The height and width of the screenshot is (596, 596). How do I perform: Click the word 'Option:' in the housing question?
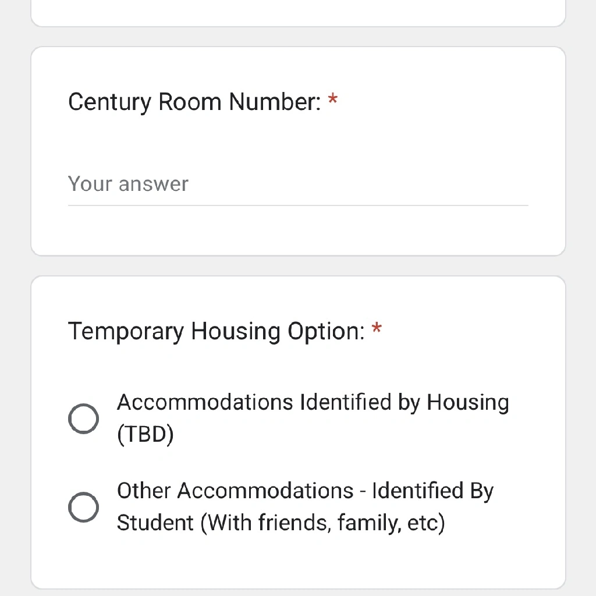(326, 331)
